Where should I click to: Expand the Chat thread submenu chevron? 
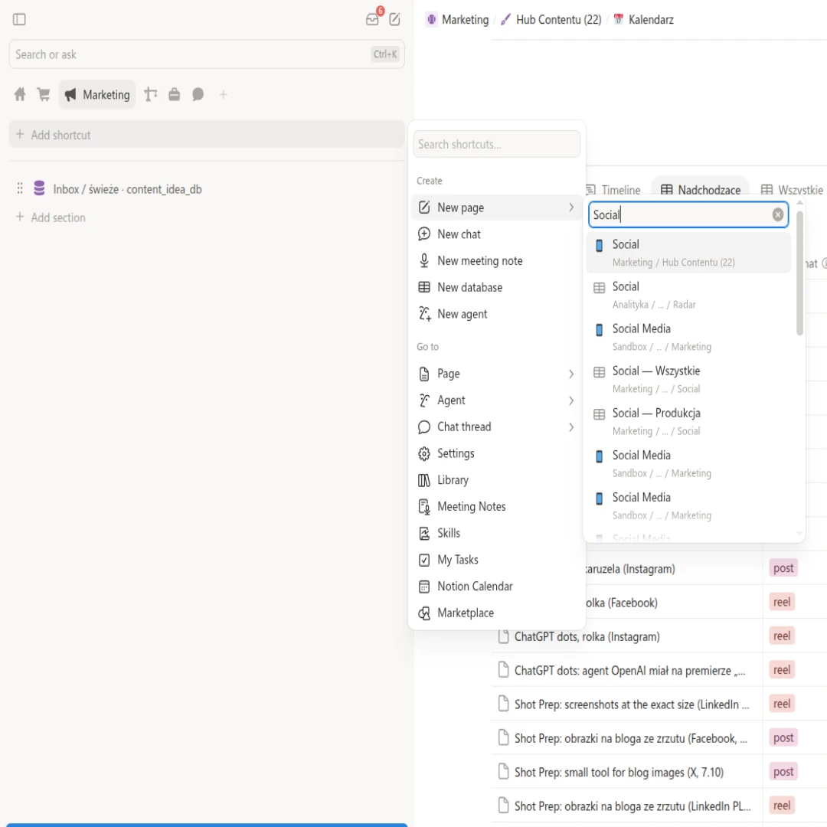[570, 427]
